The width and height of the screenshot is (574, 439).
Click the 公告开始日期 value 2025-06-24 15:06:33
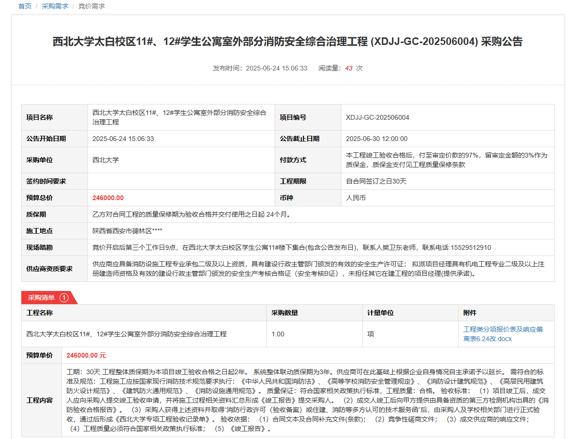point(123,139)
